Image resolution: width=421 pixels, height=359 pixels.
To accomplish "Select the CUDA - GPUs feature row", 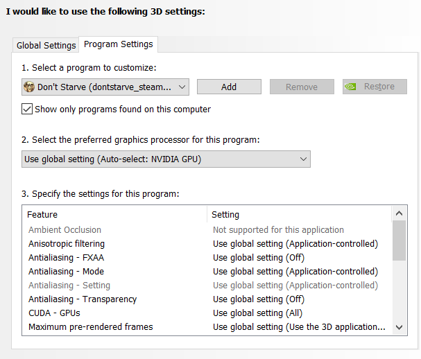I will point(207,313).
